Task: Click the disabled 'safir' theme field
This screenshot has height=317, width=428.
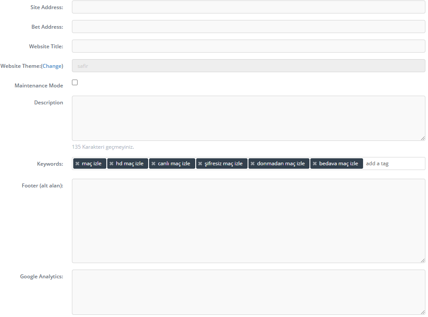Action: 248,66
